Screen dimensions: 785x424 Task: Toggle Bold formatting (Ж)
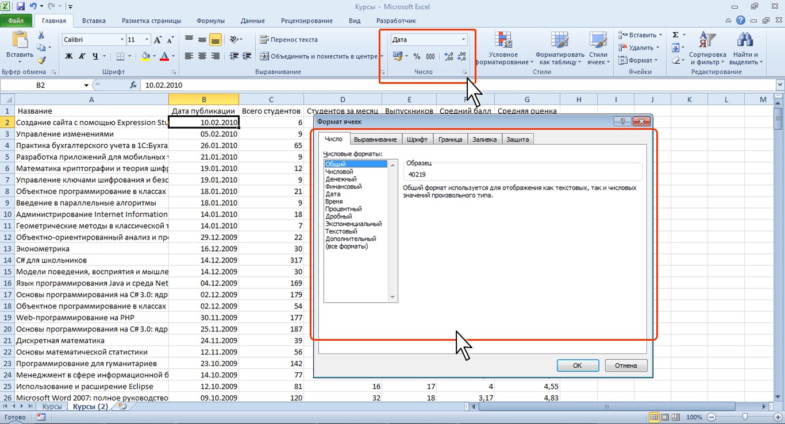[69, 56]
